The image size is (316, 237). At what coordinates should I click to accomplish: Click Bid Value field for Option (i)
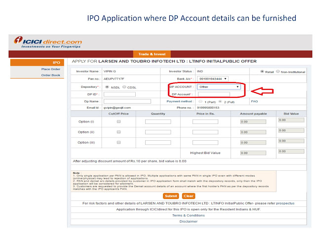291,120
